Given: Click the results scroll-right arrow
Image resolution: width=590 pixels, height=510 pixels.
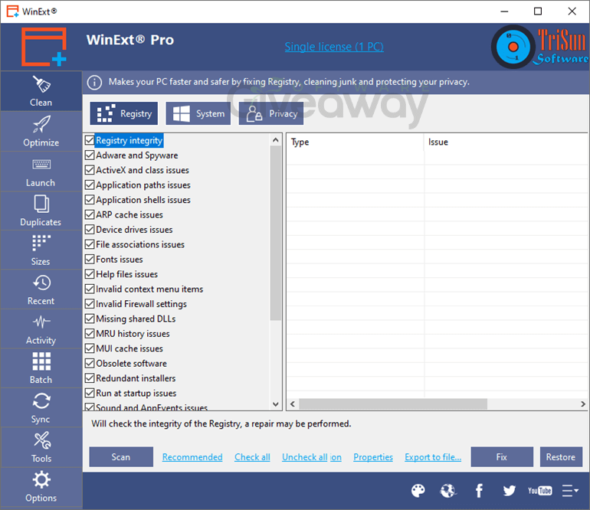Looking at the screenshot, I should tap(583, 404).
